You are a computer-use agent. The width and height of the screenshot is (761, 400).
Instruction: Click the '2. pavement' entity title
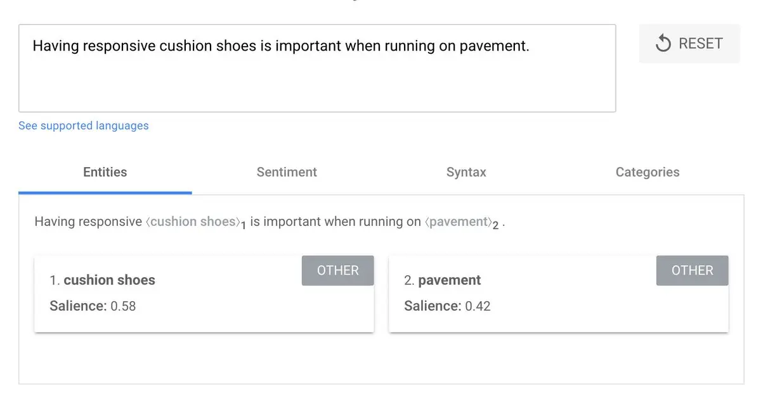tap(443, 280)
